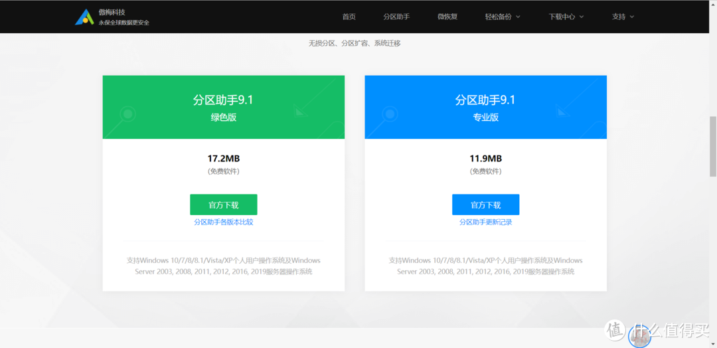Click the page vertical scrollbar thumb
The width and height of the screenshot is (717, 348).
coord(713,146)
